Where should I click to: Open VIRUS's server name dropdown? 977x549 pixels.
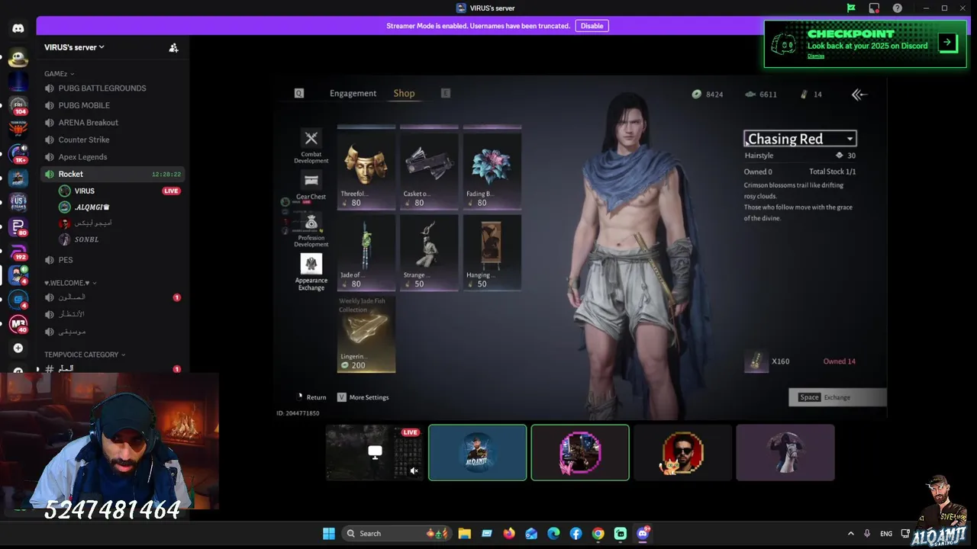tap(74, 47)
